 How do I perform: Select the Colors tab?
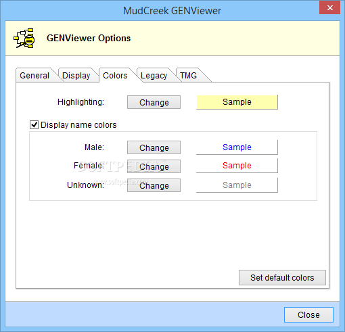click(115, 75)
